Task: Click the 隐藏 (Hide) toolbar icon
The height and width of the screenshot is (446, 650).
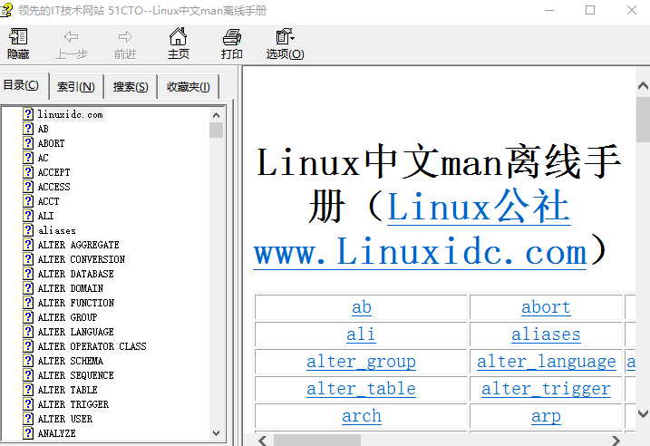Action: click(18, 44)
